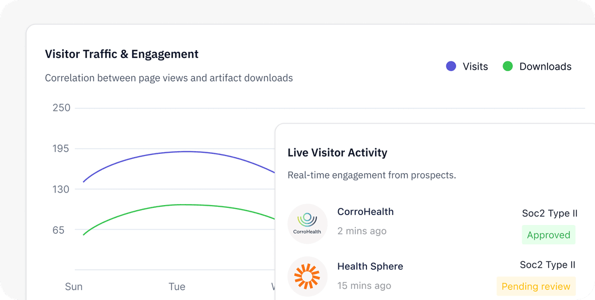Viewport: 595px width, 300px height.
Task: Click the 15 mins ago timestamp
Action: click(x=364, y=286)
